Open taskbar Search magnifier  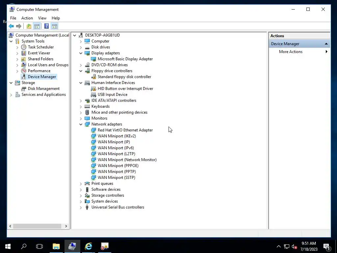(24, 246)
